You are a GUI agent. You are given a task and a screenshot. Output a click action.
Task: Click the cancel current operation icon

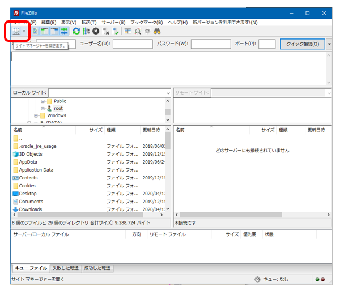coord(96,31)
